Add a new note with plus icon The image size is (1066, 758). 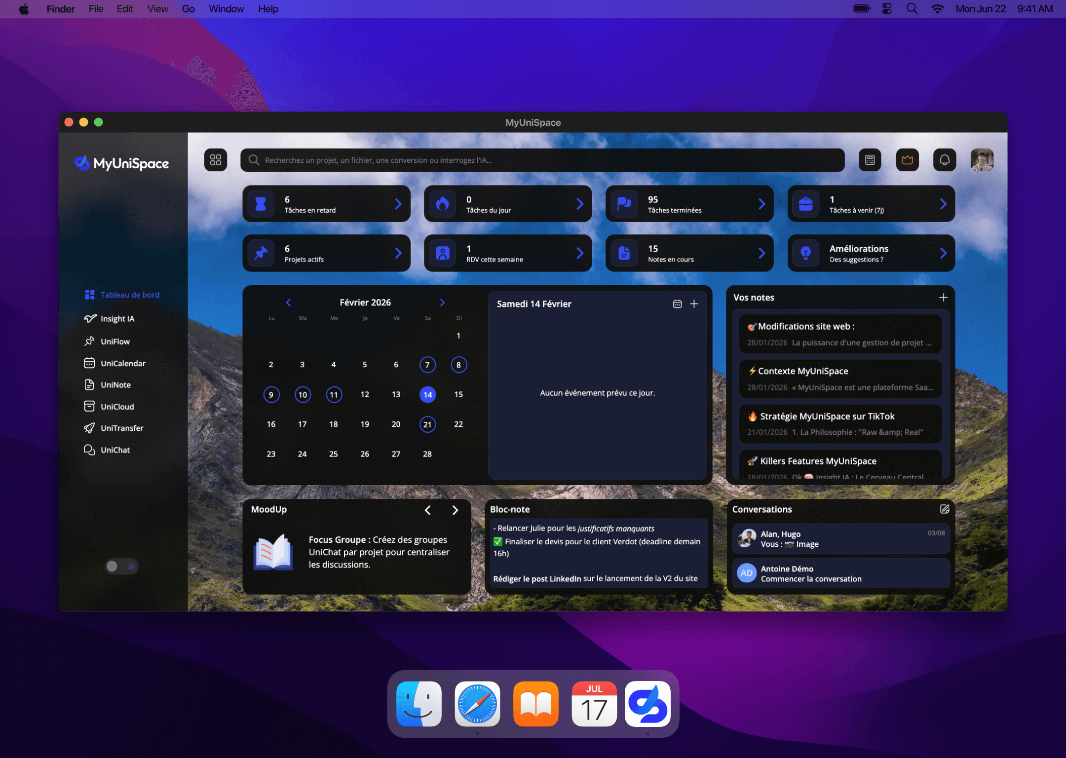pyautogui.click(x=943, y=298)
